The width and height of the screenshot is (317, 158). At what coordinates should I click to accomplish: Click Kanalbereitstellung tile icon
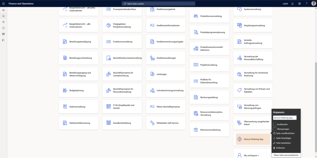(x=109, y=123)
